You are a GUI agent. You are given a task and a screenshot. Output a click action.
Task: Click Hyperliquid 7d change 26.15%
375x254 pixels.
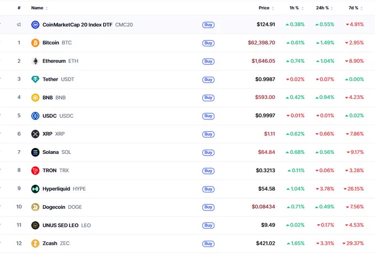[x=353, y=189]
